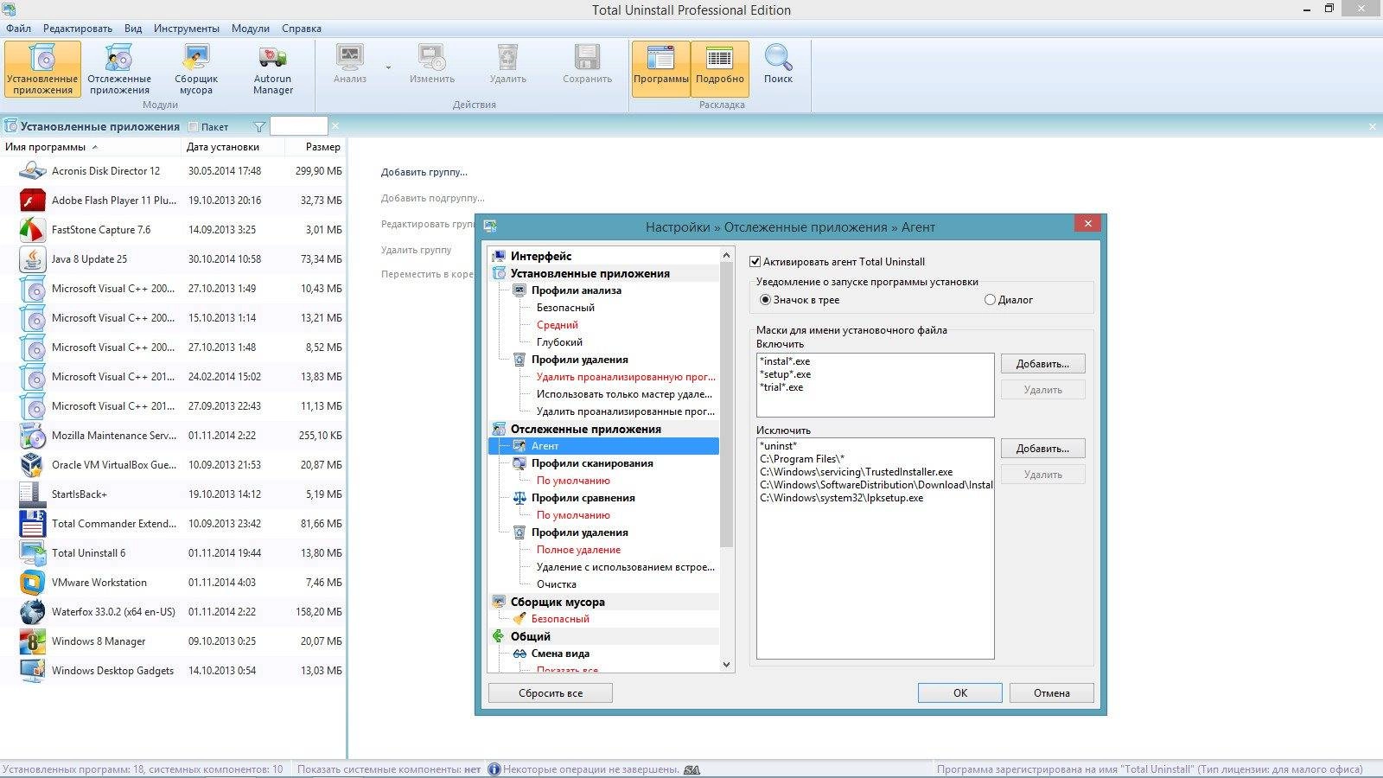The image size is (1383, 778).
Task: Click Добавить button for Исключить masks
Action: click(x=1042, y=449)
